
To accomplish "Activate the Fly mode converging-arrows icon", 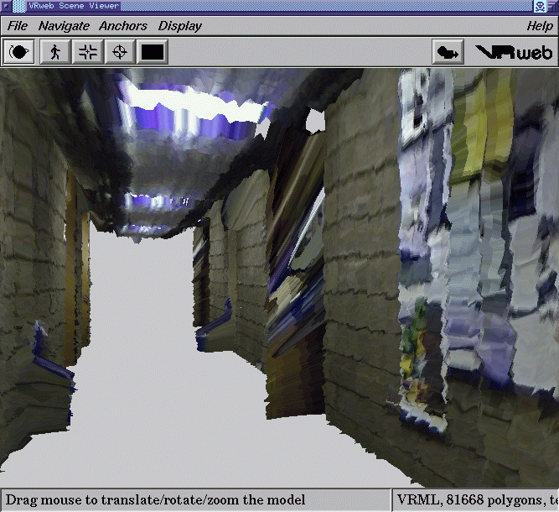I will [87, 52].
